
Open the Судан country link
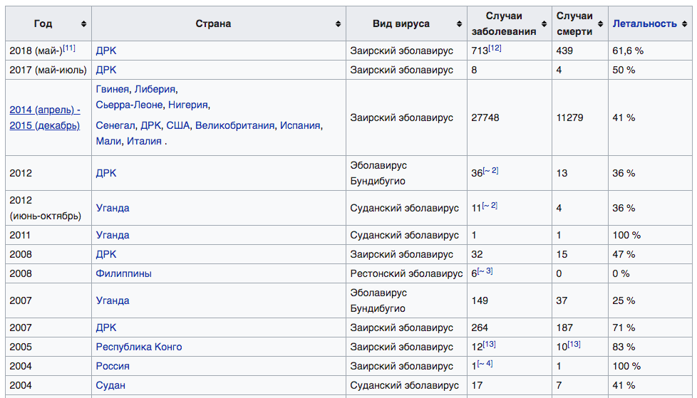pos(110,386)
